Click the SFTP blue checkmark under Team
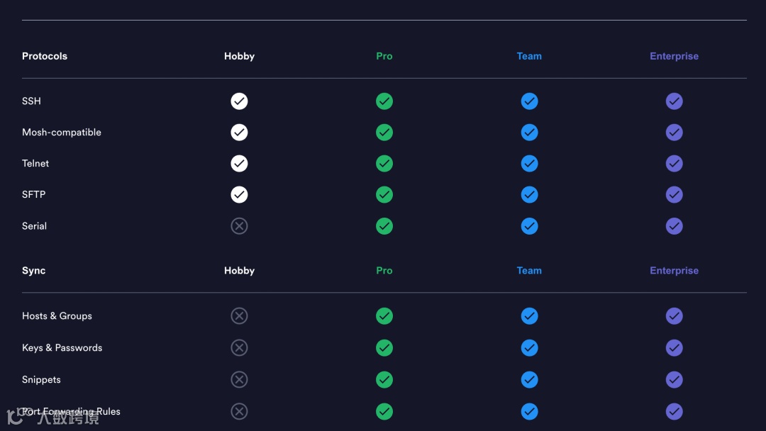 pyautogui.click(x=529, y=195)
